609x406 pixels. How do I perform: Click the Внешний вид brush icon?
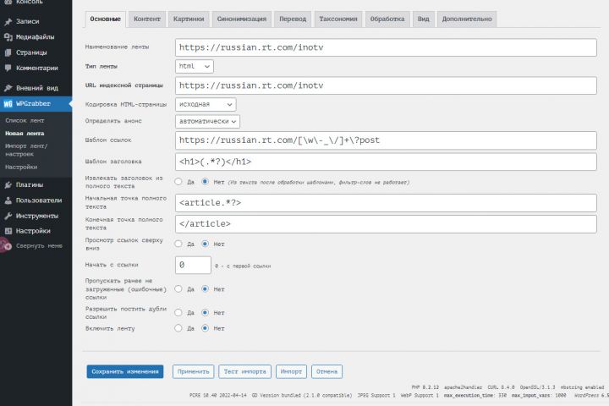(8, 88)
